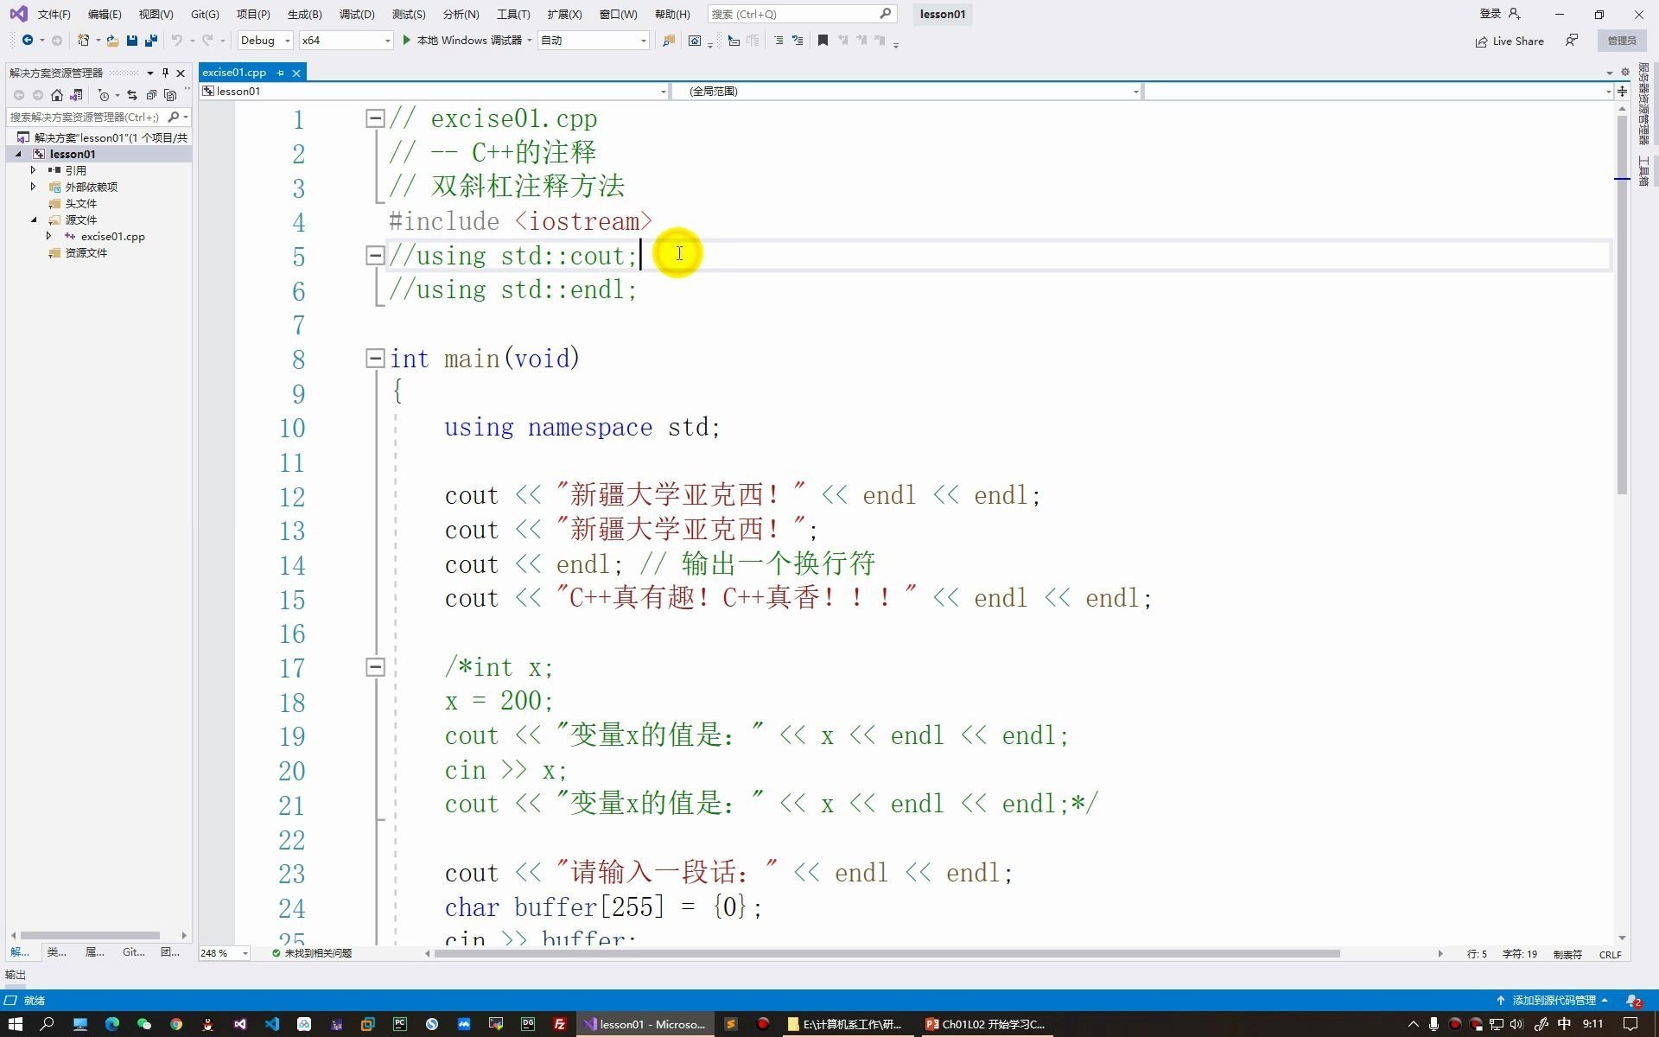Screen dimensions: 1659x1037
Task: Create a new file using the toolbar icon
Action: pos(84,40)
